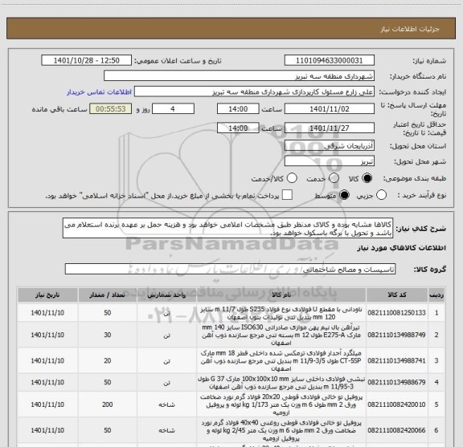
Task: Click the general need description text box
Action: point(227,229)
